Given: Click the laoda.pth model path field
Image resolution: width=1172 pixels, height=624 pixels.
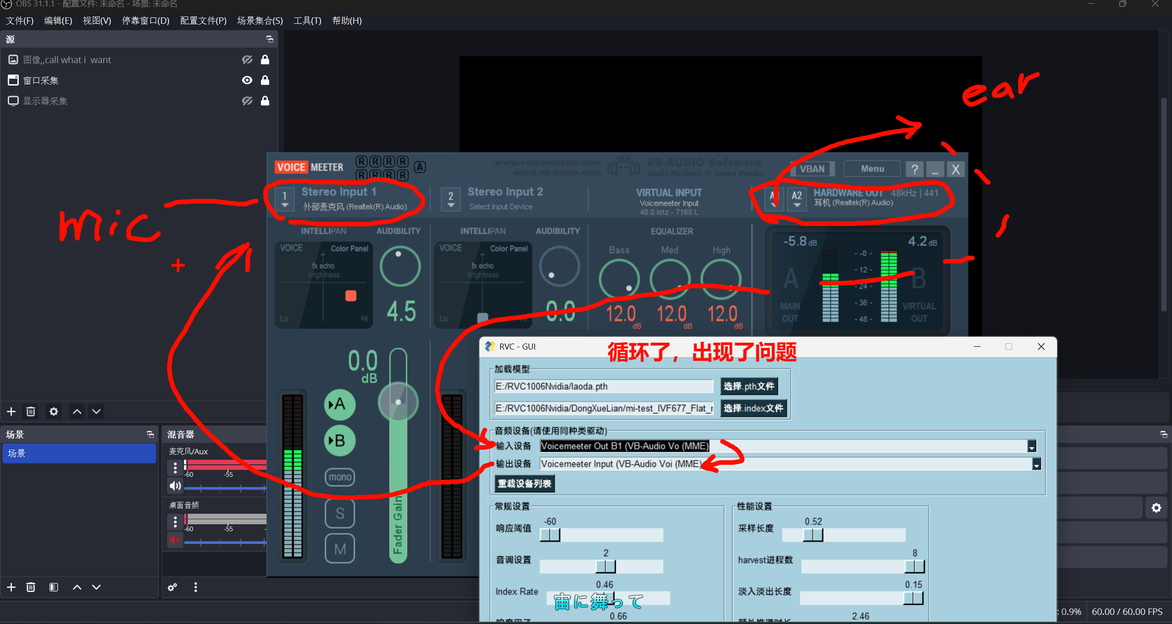Looking at the screenshot, I should point(603,387).
